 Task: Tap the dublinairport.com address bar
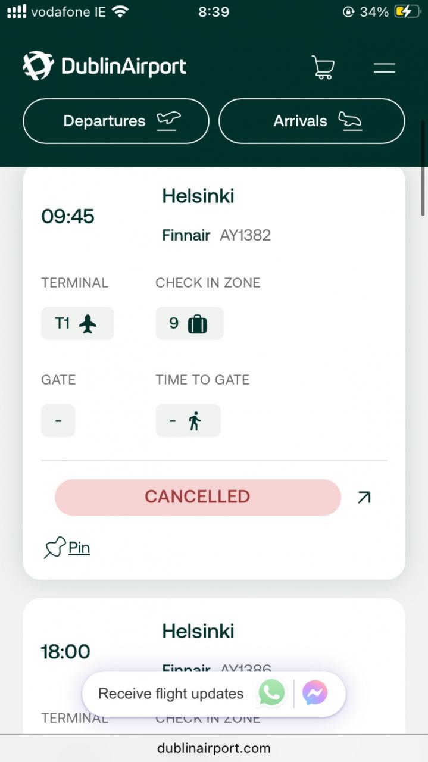coord(214,748)
